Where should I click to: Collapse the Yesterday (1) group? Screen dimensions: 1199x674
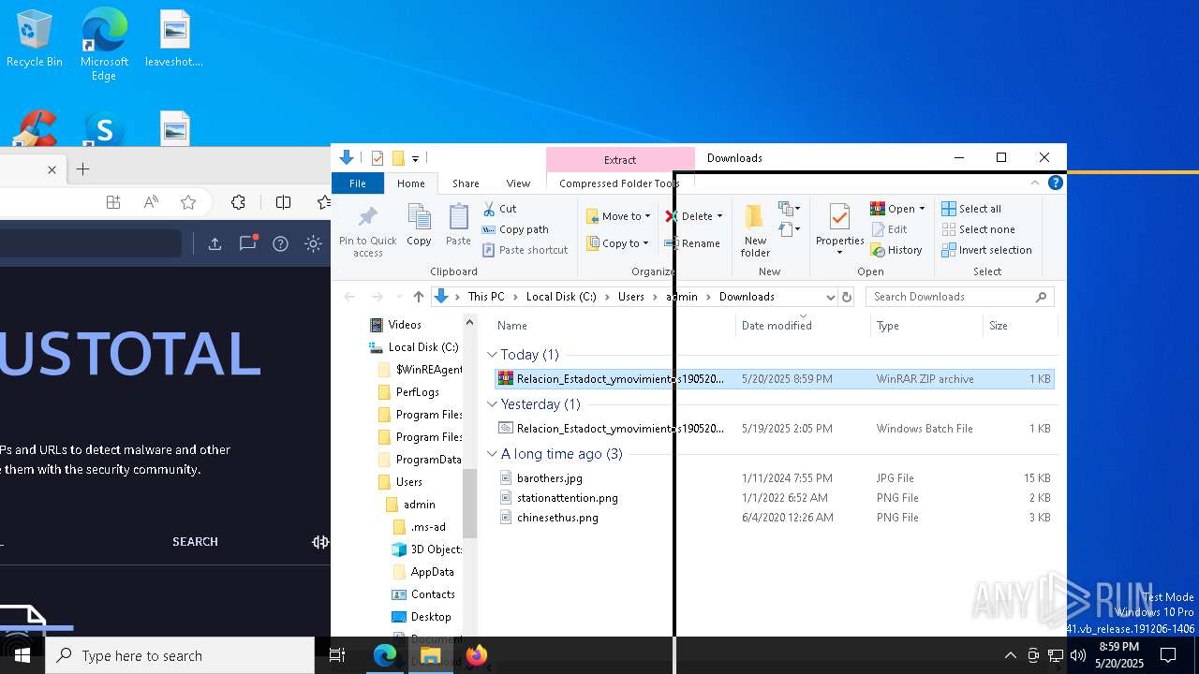click(x=493, y=404)
